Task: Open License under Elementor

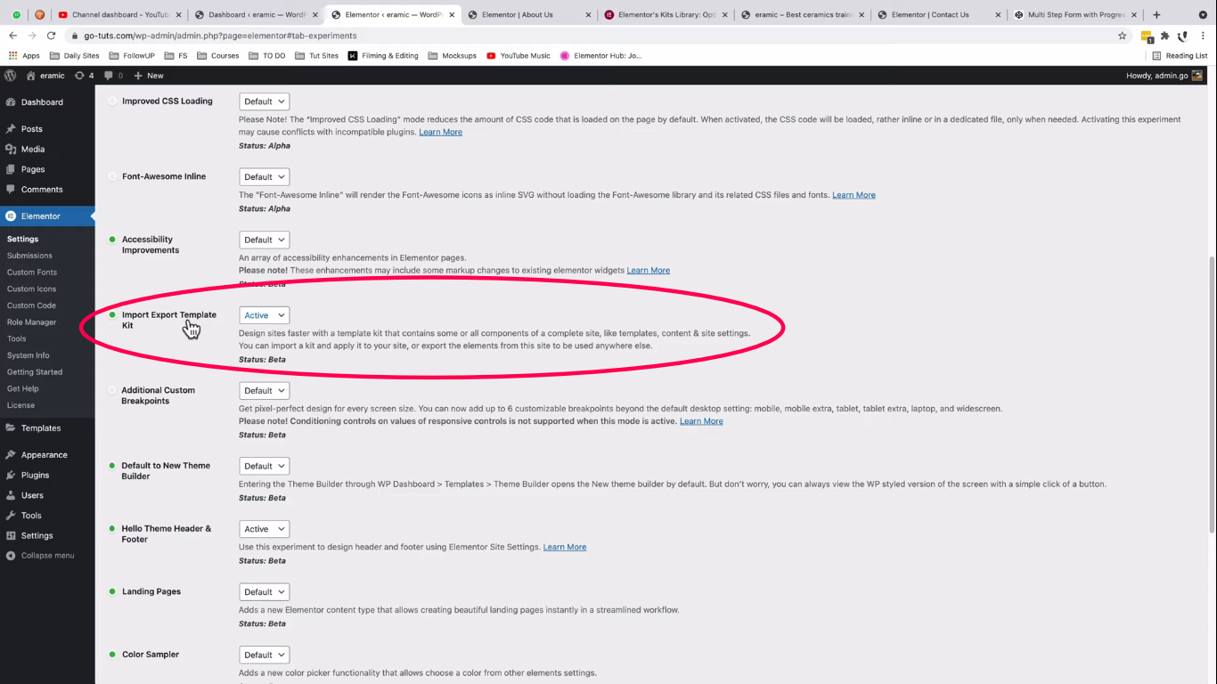Action: point(20,405)
